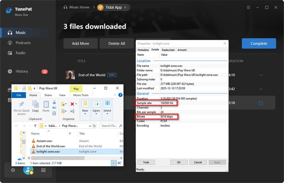Expand the Select dropdown in ribbon
The width and height of the screenshot is (284, 183).
107,111
